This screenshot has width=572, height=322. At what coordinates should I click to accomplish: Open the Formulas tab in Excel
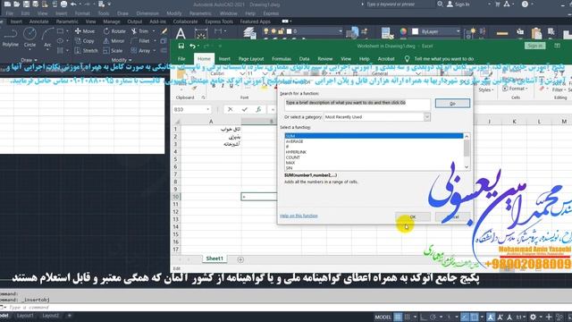pos(282,59)
